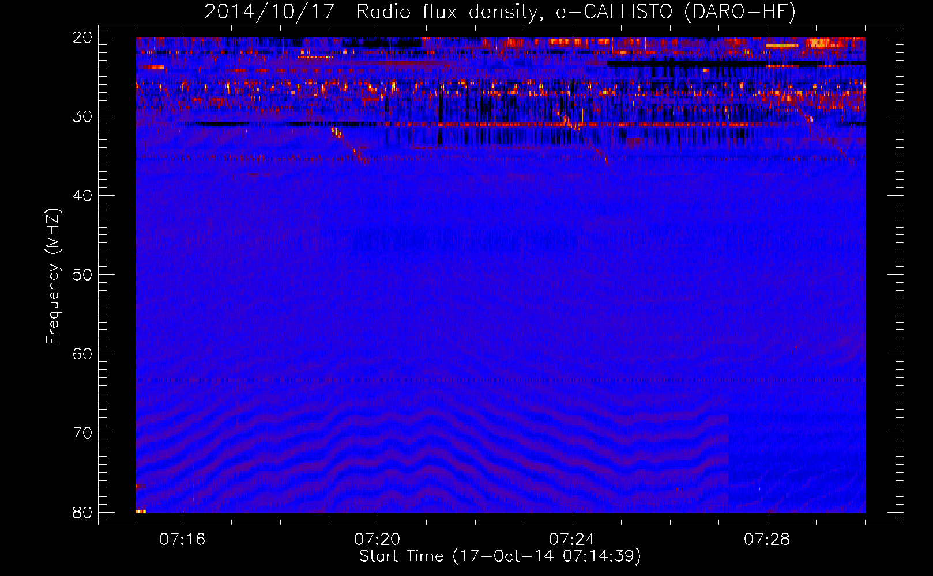Click the "Frequency (MHZ)" y-axis label

pos(53,276)
